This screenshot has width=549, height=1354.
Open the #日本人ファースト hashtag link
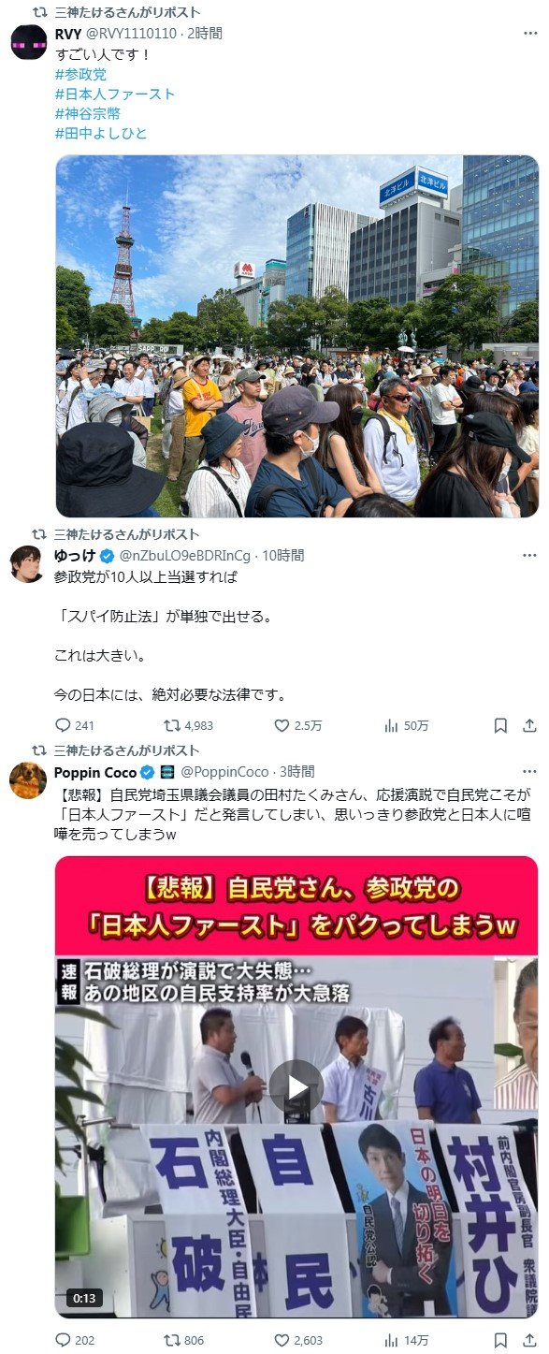point(115,94)
